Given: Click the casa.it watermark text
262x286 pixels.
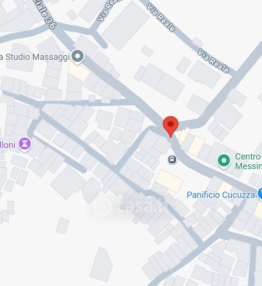Looking at the screenshot, I should pyautogui.click(x=141, y=207).
